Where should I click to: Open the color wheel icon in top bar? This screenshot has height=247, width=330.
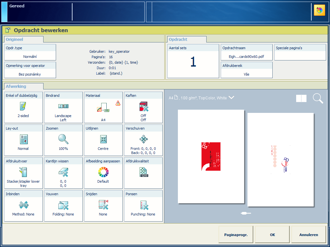pos(319,10)
